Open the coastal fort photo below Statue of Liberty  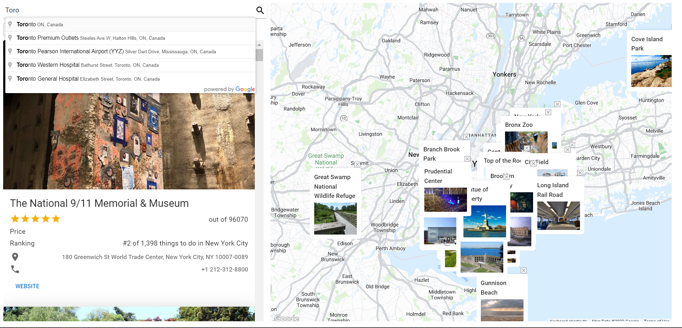pos(482,257)
